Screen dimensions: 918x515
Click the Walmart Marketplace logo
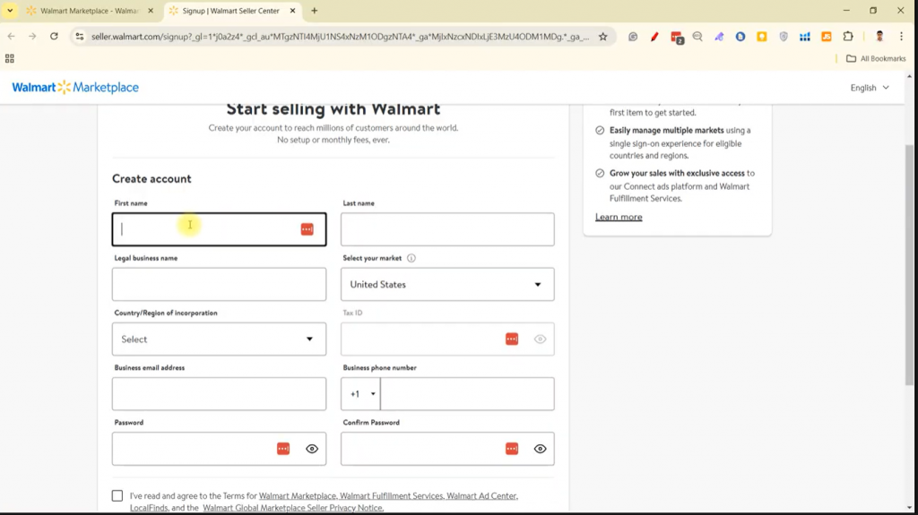[x=75, y=88]
